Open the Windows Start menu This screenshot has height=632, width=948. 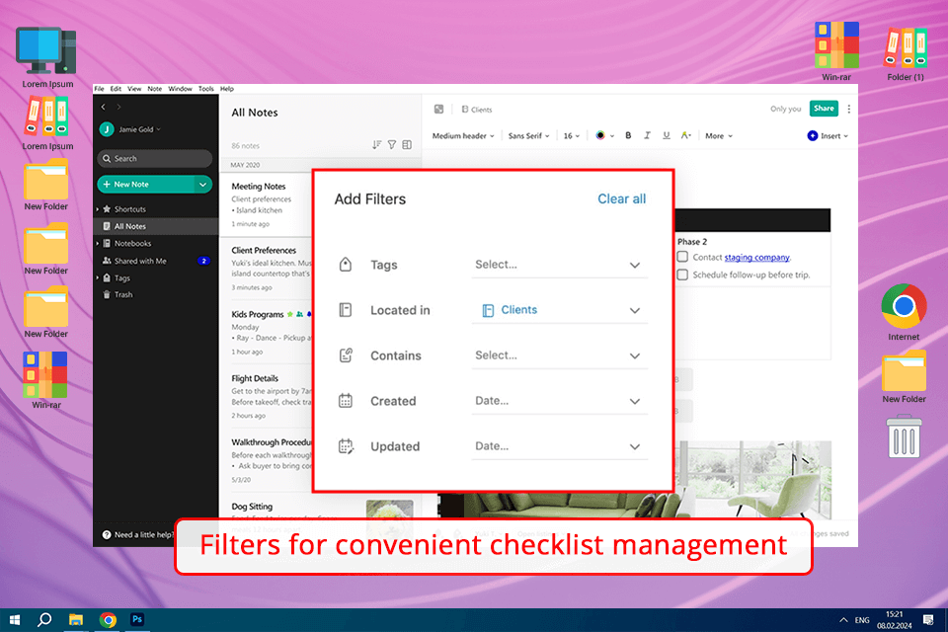pyautogui.click(x=15, y=620)
